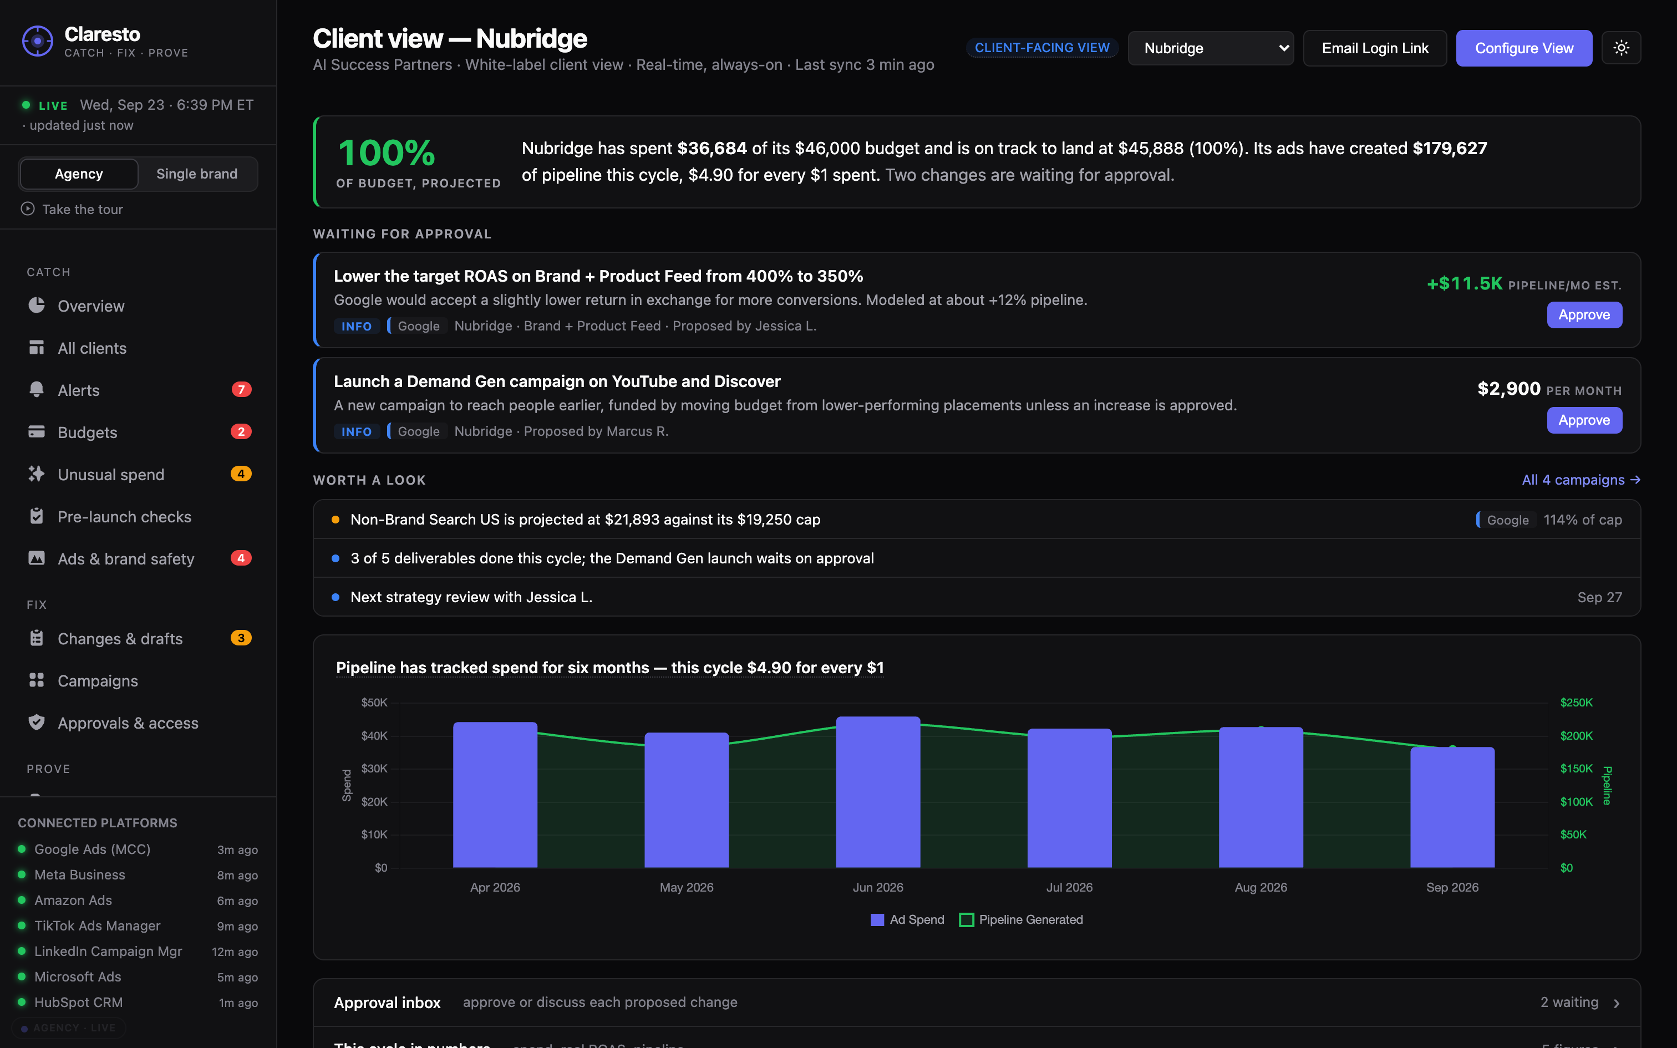Click the Ads & brand safety image icon
1677x1048 pixels.
click(x=37, y=558)
